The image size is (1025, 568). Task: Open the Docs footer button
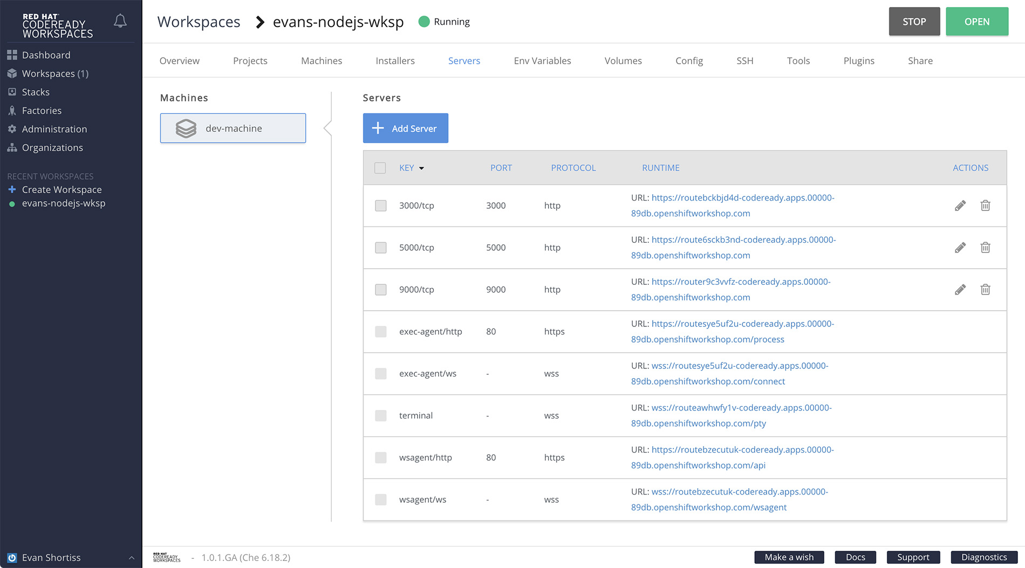856,557
